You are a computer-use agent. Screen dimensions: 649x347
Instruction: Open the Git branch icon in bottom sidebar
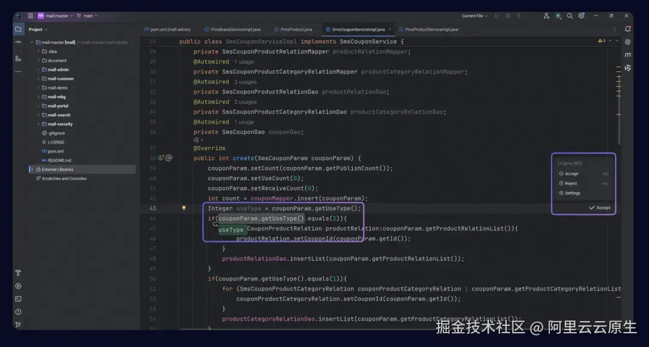pyautogui.click(x=17, y=324)
